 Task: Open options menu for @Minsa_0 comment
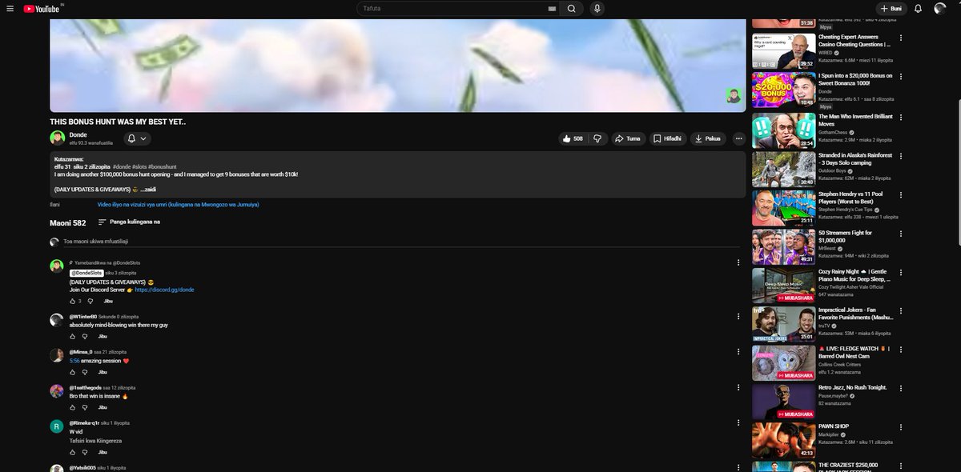click(x=738, y=352)
